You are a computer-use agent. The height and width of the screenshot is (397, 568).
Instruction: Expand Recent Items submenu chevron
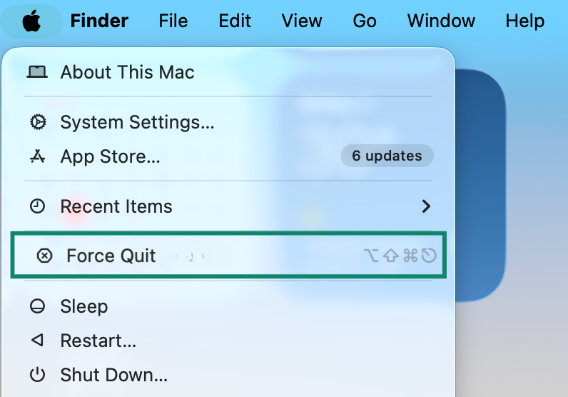pyautogui.click(x=427, y=206)
